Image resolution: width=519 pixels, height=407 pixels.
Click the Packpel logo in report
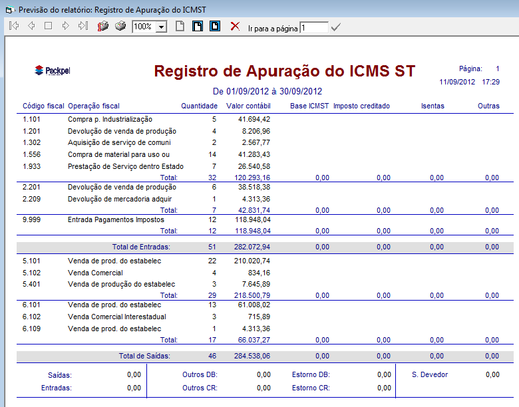47,70
